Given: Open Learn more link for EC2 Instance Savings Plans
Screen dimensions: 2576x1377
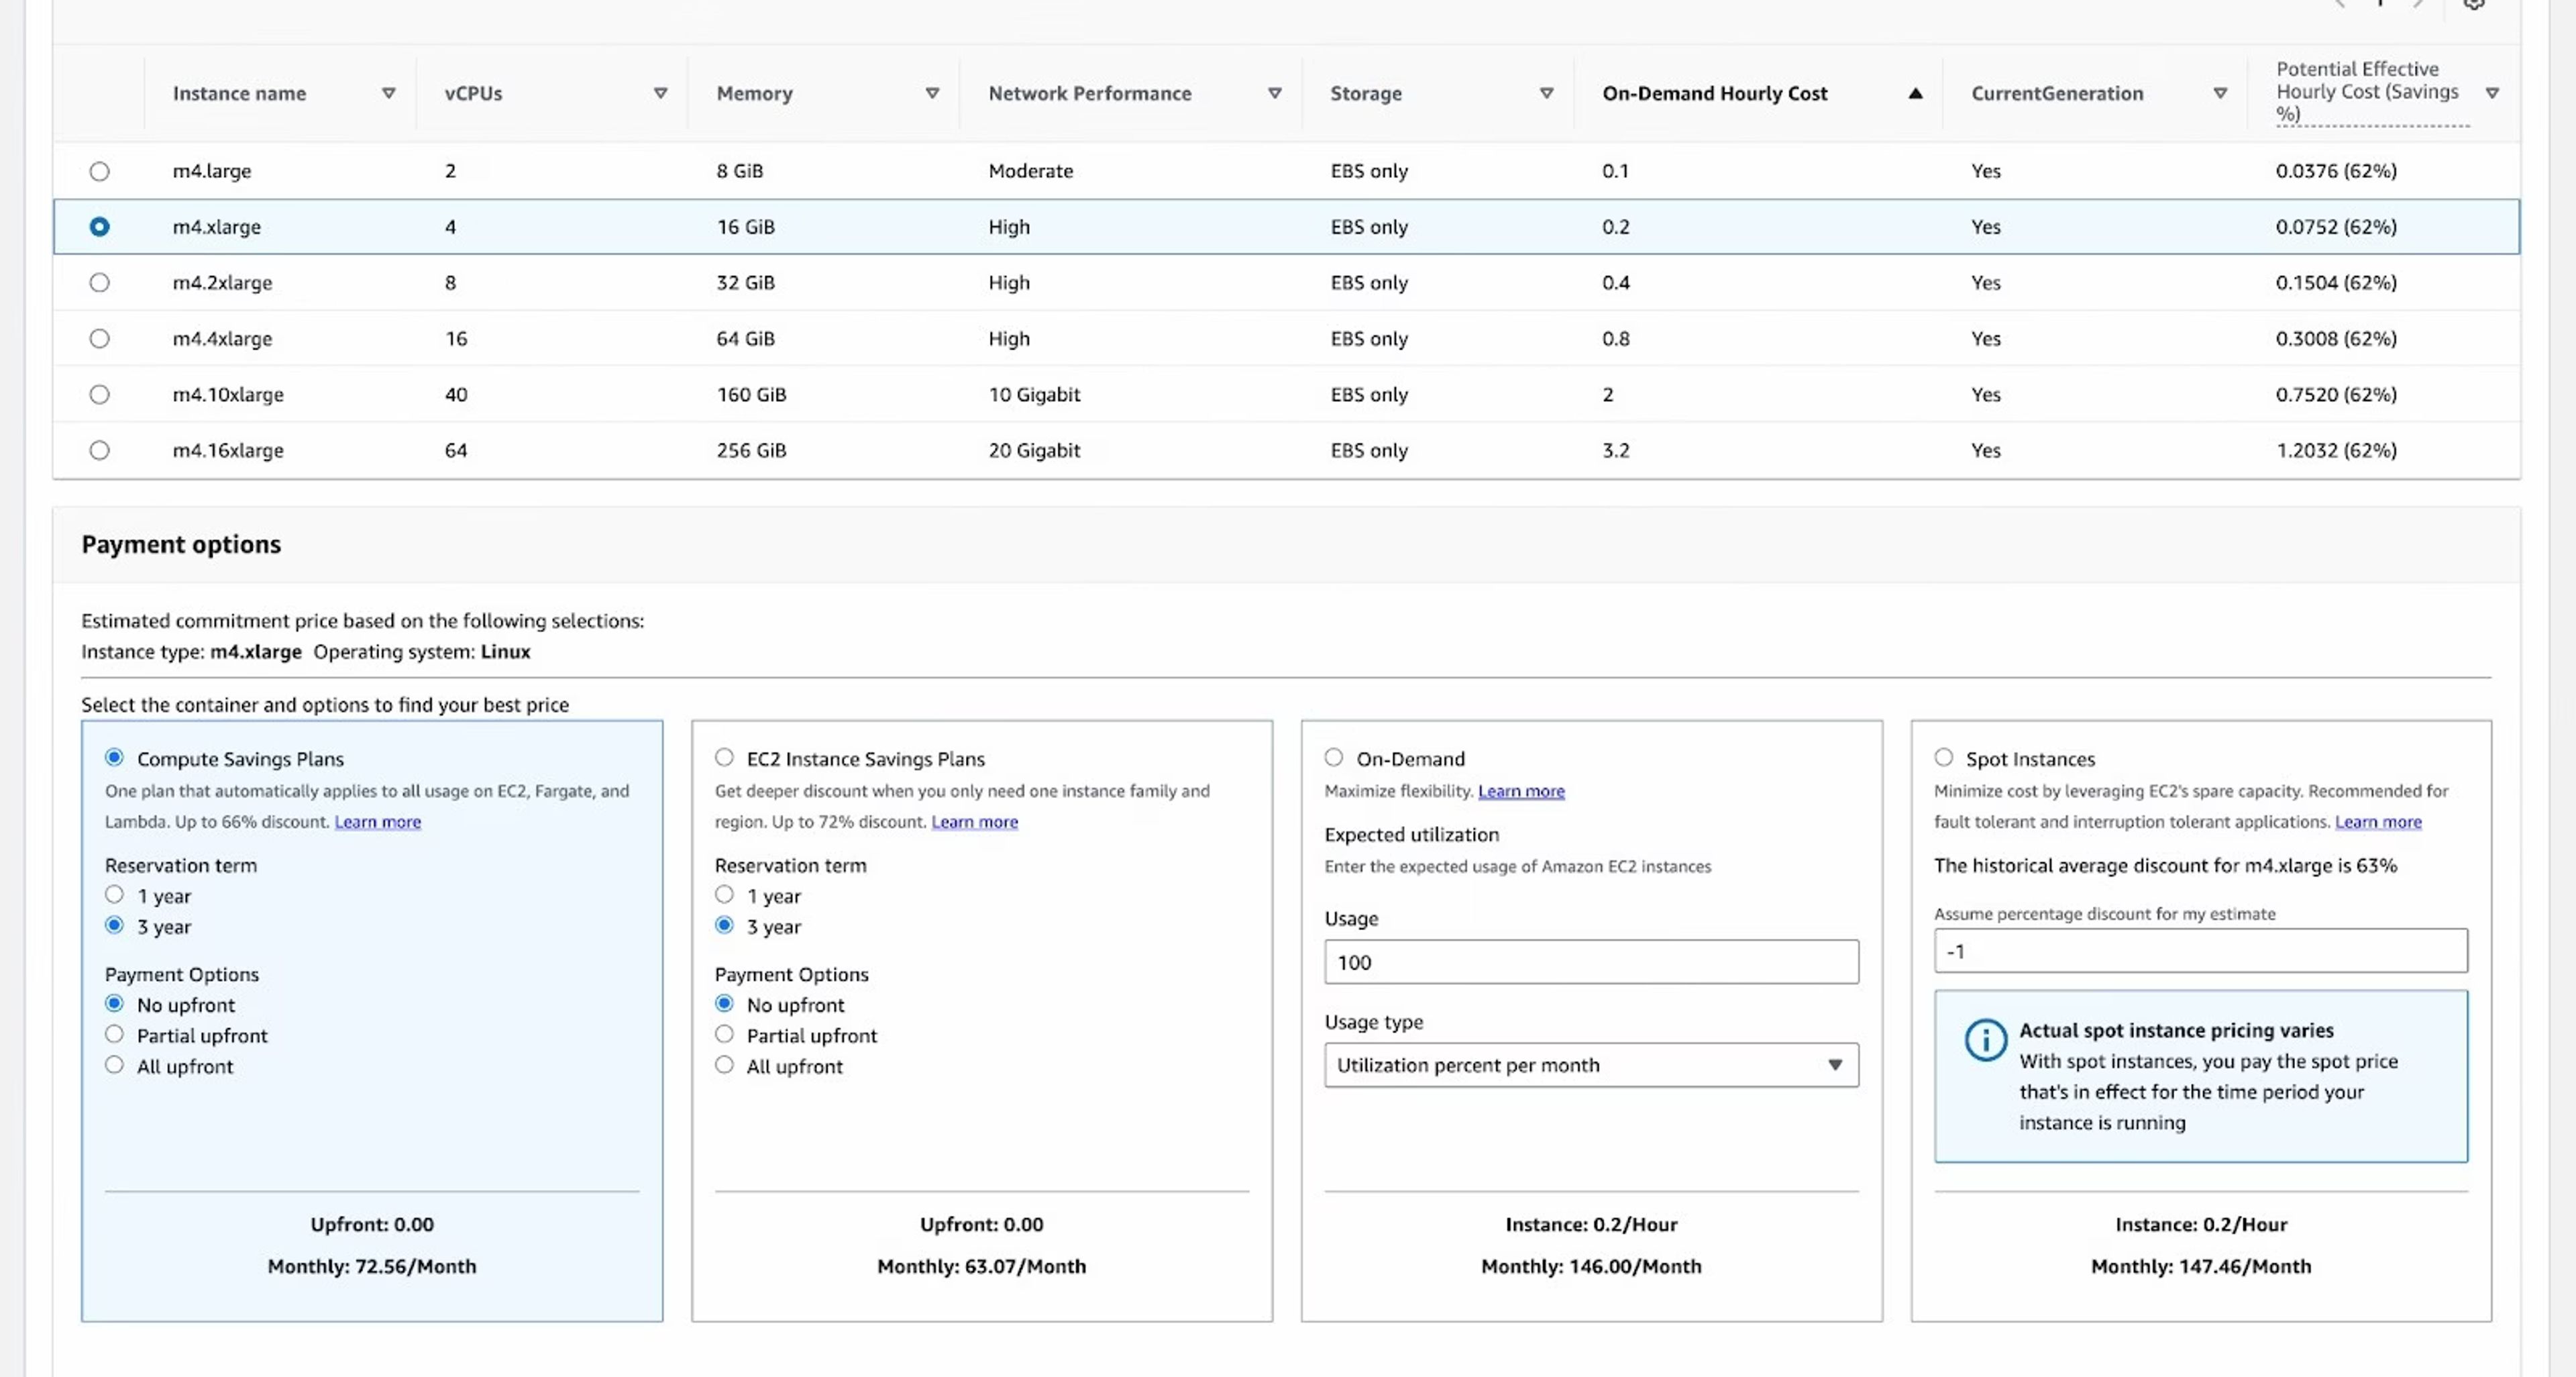Looking at the screenshot, I should pyautogui.click(x=974, y=822).
